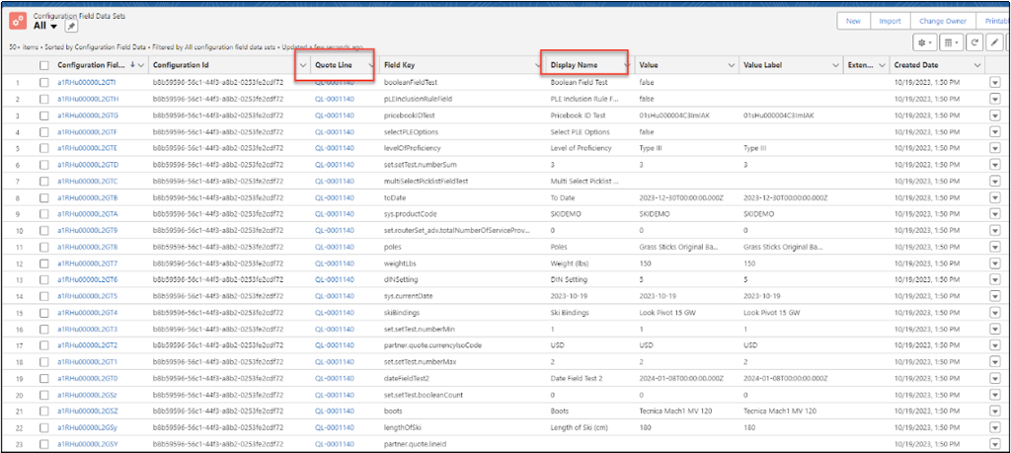Open row actions for levelOfProficiency row

coord(994,148)
